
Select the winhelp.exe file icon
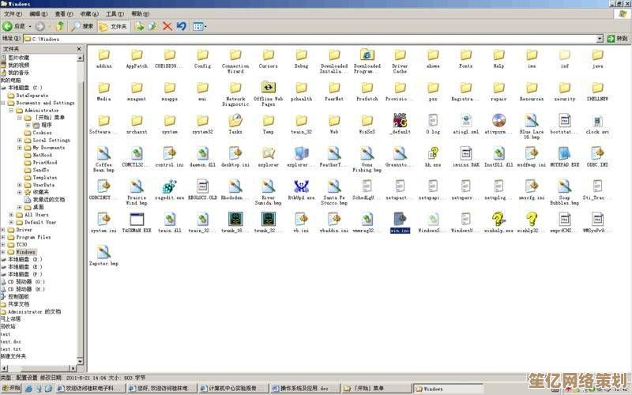(x=498, y=220)
